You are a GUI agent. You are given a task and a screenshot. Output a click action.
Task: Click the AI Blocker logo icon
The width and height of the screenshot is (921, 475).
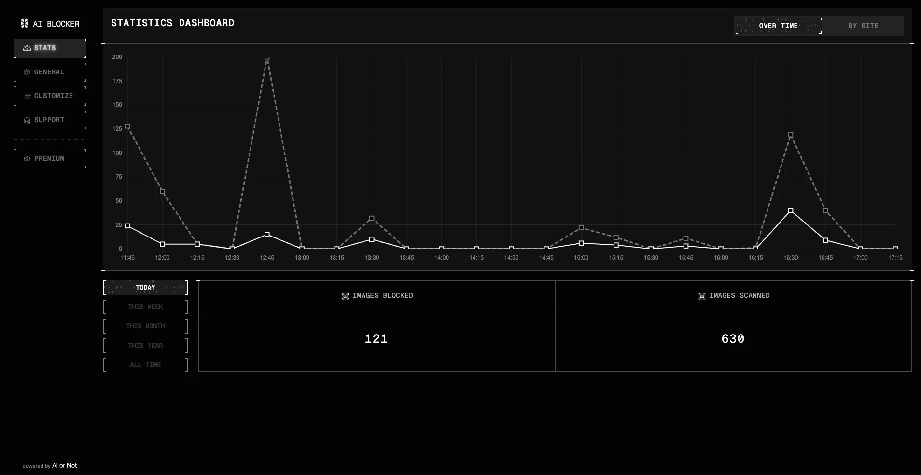[24, 23]
